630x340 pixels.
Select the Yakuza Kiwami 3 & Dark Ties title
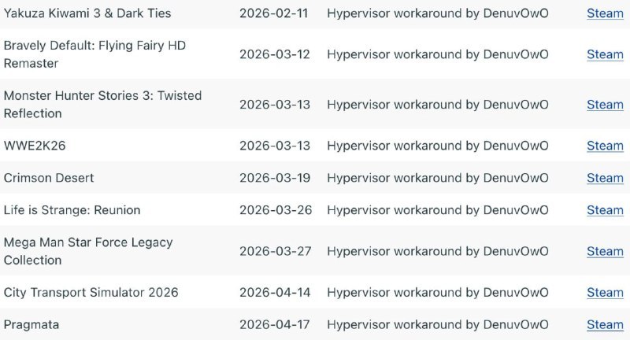[87, 13]
